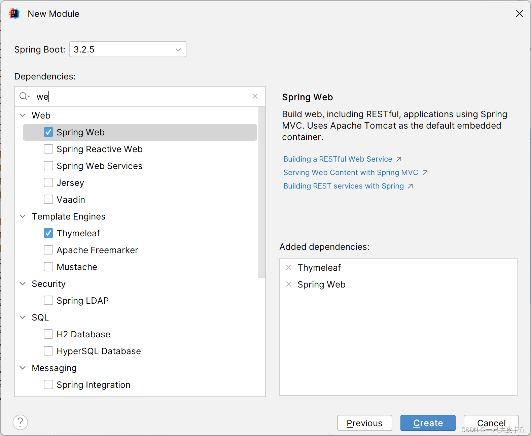Viewport: 531px width, 436px height.
Task: Tick HyperSQL Database checkbox
Action: click(48, 351)
